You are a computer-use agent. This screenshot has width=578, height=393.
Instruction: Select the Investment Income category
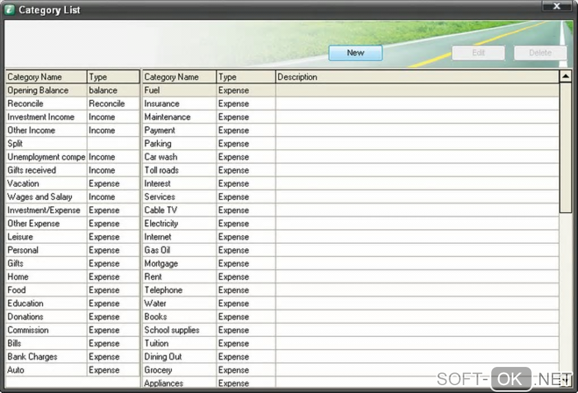tap(73, 117)
